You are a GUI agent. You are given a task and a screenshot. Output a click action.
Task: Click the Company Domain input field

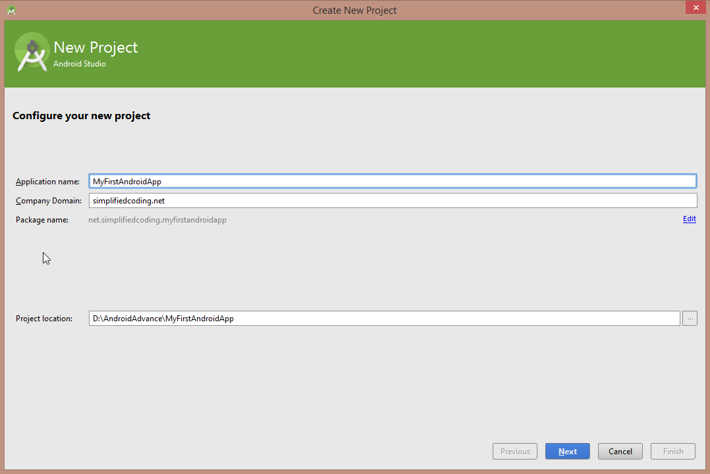pyautogui.click(x=393, y=201)
